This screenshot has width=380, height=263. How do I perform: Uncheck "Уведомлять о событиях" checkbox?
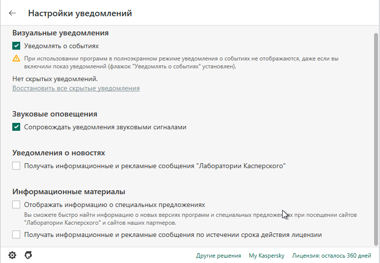17,46
